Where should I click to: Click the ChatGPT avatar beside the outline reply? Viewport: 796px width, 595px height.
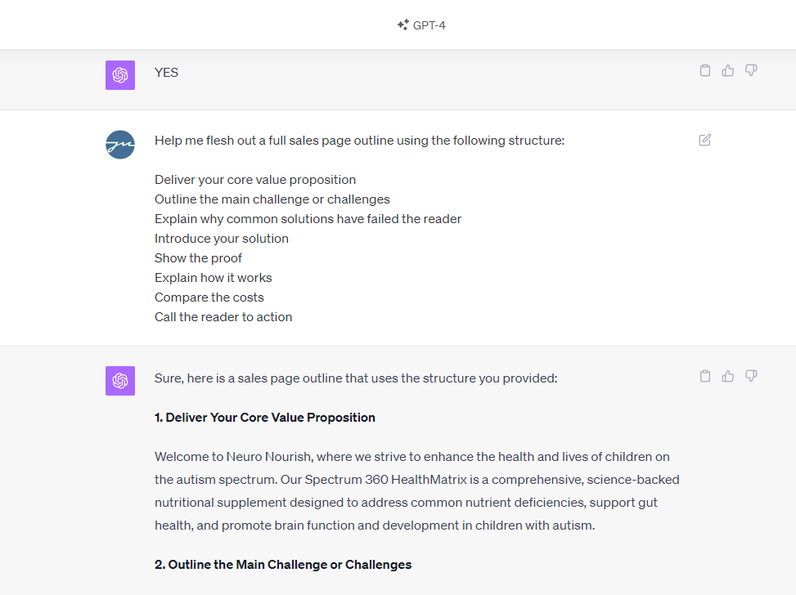(x=120, y=381)
